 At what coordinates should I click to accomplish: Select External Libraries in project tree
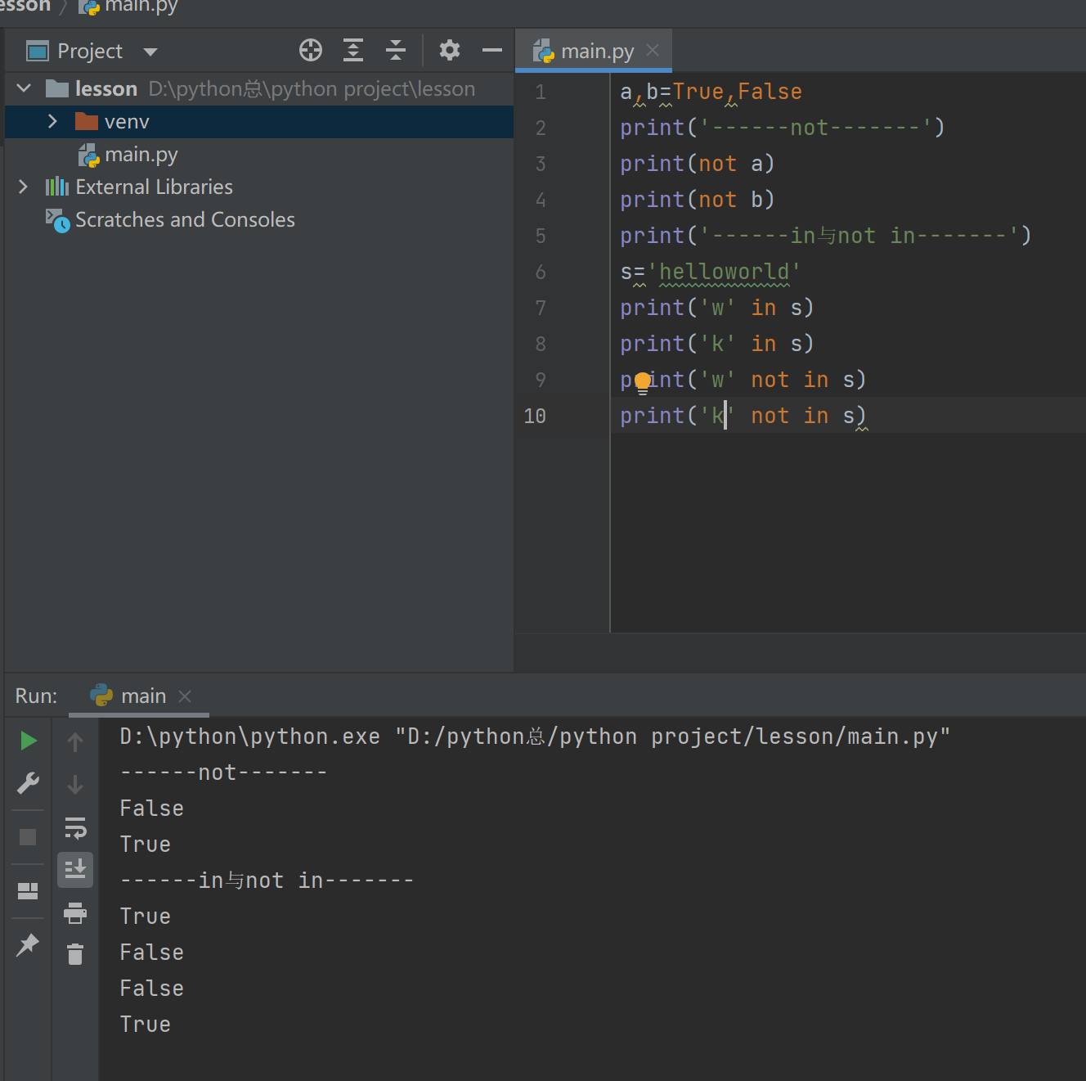pos(154,187)
